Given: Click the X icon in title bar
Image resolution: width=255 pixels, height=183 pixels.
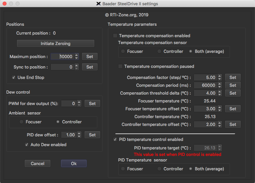Looking at the screenshot, I should 99,4.
